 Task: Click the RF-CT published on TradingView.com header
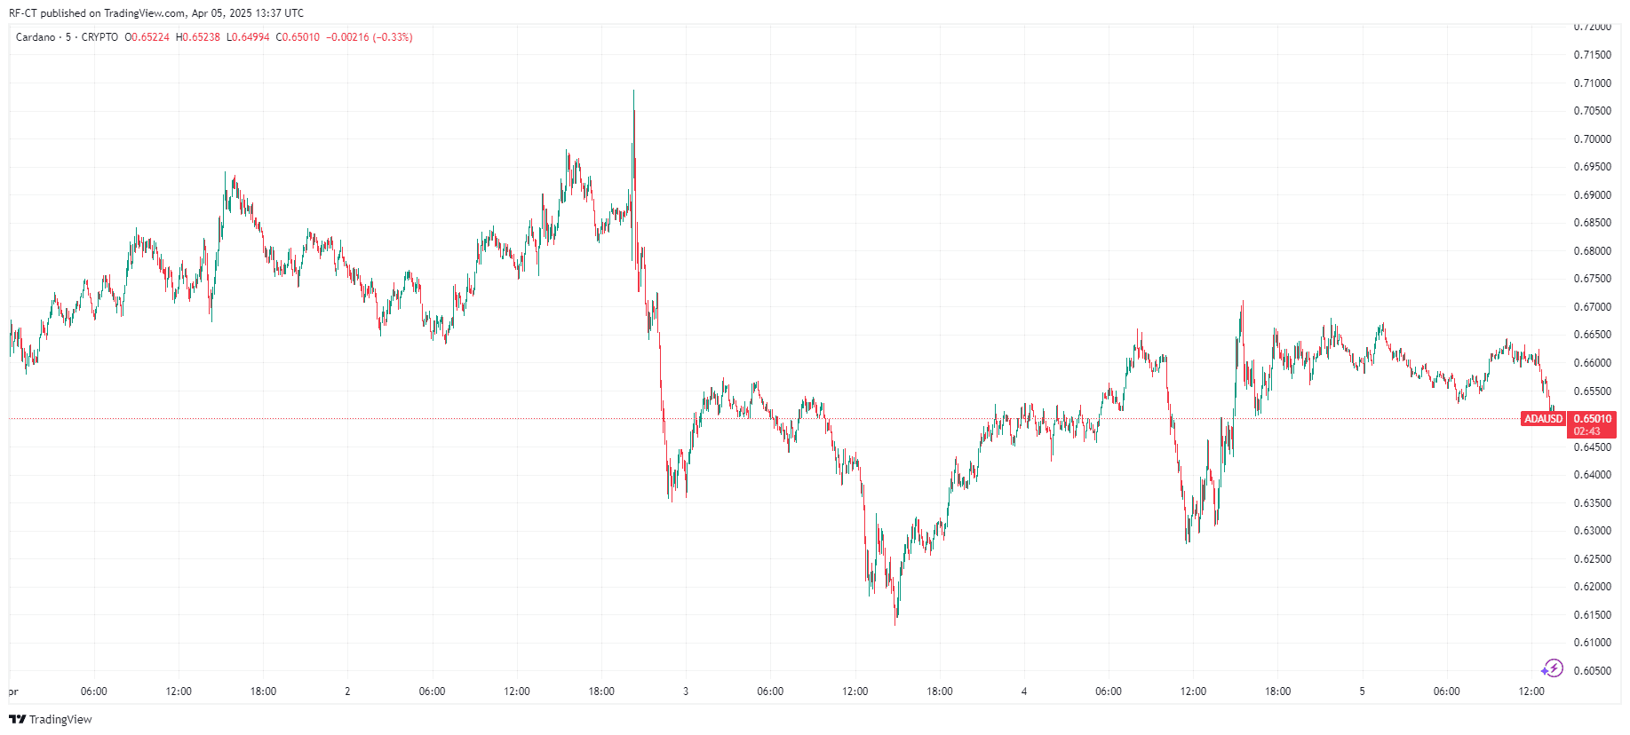point(156,13)
